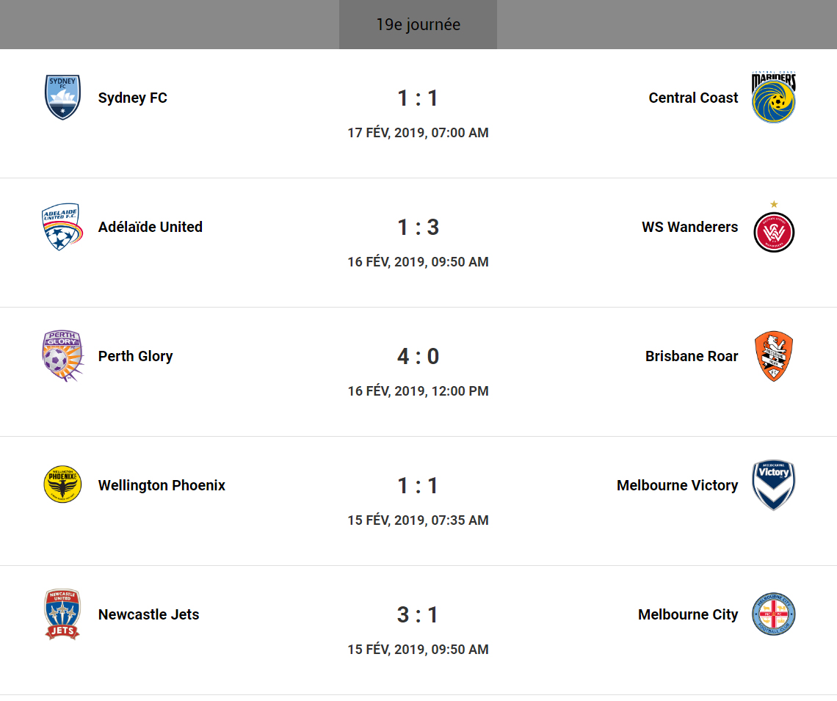This screenshot has height=701, width=837.
Task: Click the Melbourne Victory crest
Action: [774, 484]
